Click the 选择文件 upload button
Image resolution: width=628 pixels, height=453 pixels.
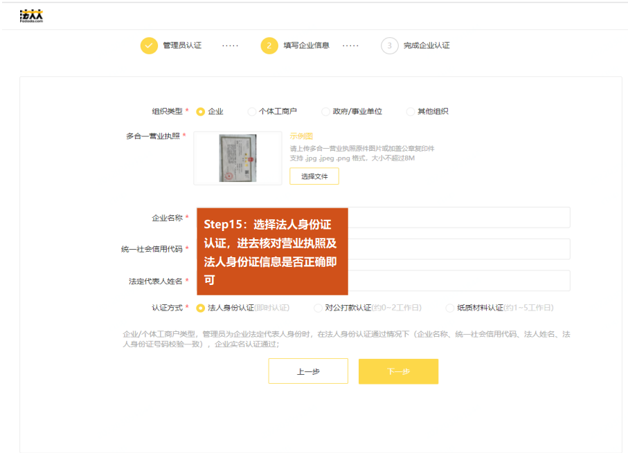tap(314, 176)
